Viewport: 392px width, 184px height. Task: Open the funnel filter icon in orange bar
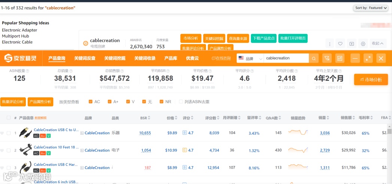tap(327, 58)
